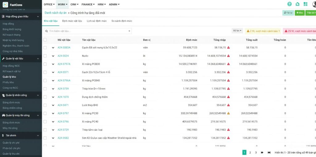Click the Quản lý nhân công sidebar icon

coord(3,95)
